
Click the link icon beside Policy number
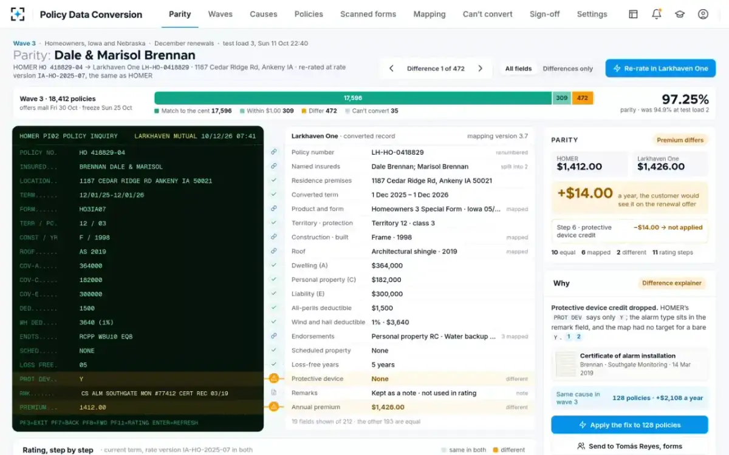point(273,152)
